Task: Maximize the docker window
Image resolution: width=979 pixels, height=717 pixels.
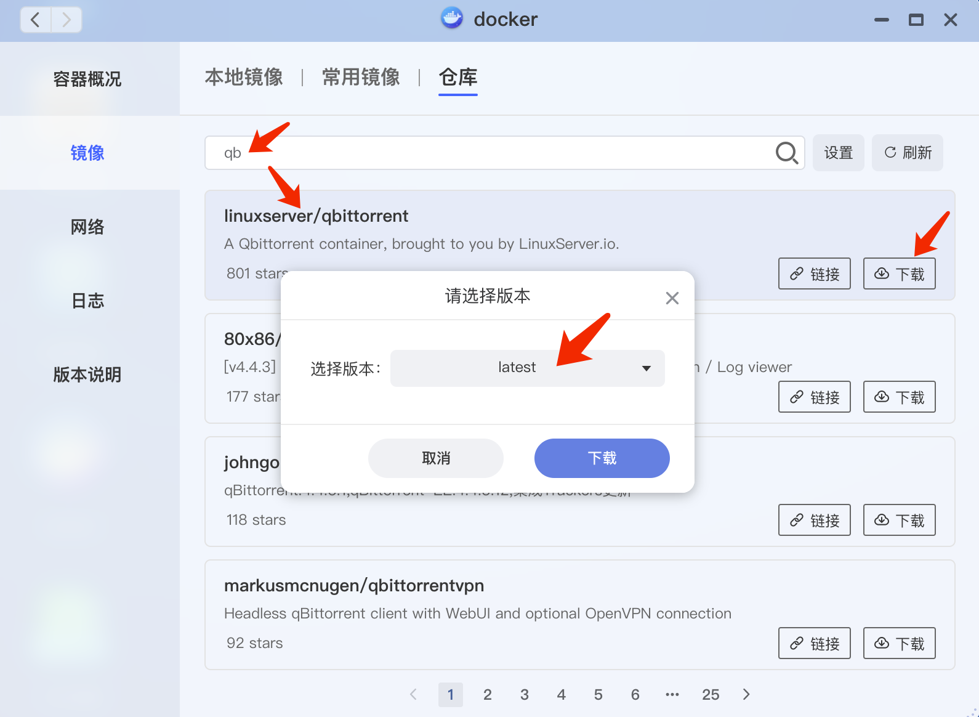Action: click(x=916, y=20)
